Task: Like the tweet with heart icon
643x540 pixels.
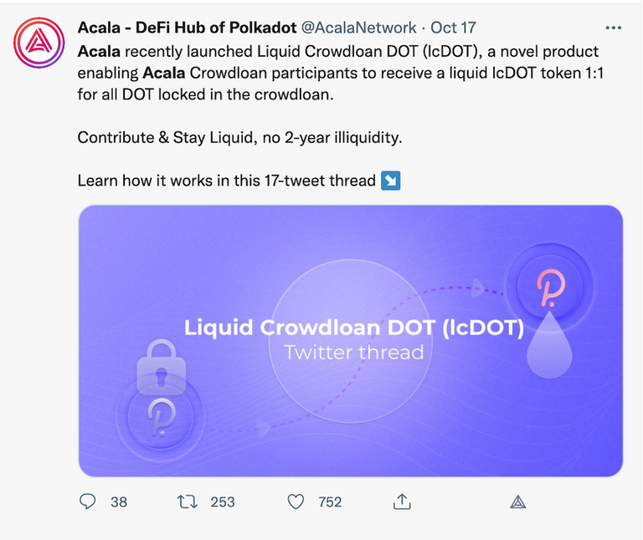Action: 296,502
